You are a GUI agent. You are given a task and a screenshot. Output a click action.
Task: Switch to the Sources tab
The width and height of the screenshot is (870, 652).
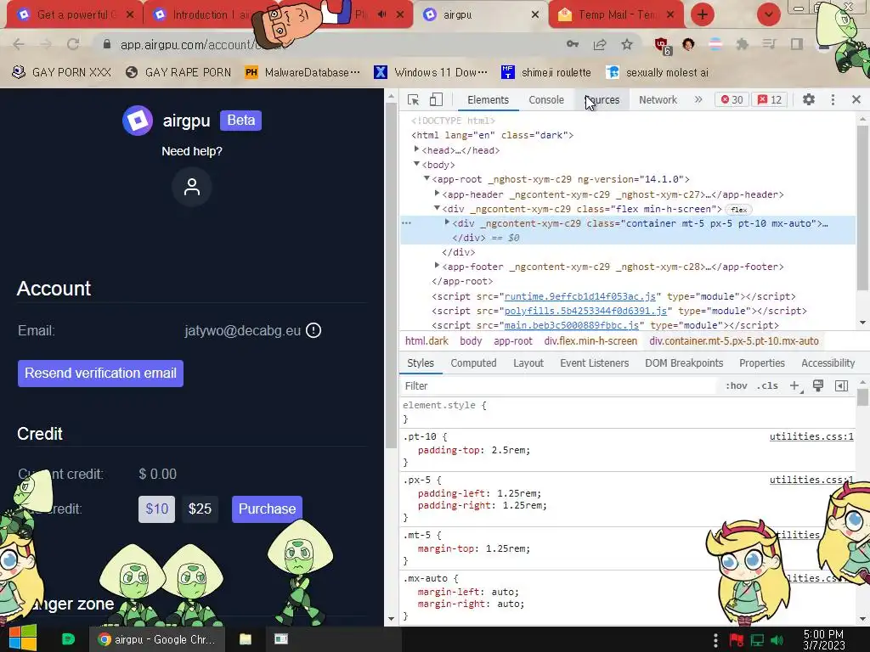tap(602, 100)
